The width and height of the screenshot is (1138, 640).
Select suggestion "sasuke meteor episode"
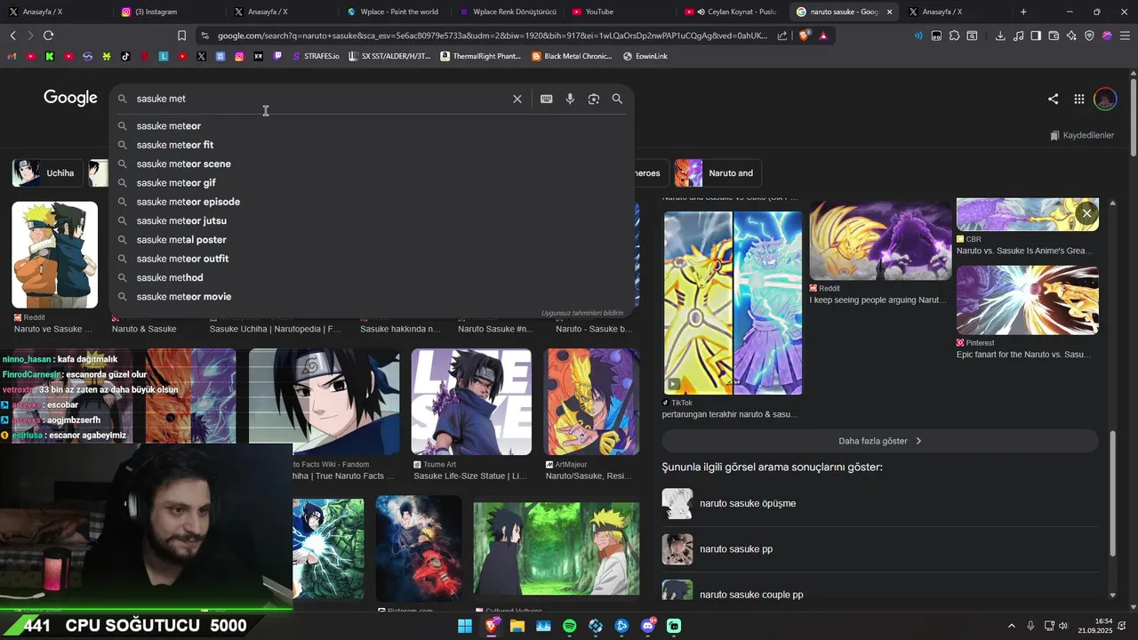pos(372,202)
